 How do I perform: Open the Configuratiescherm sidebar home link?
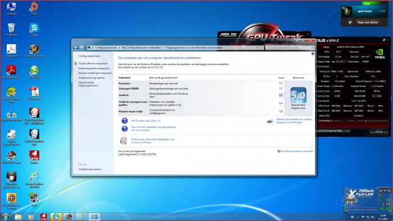coord(89,56)
